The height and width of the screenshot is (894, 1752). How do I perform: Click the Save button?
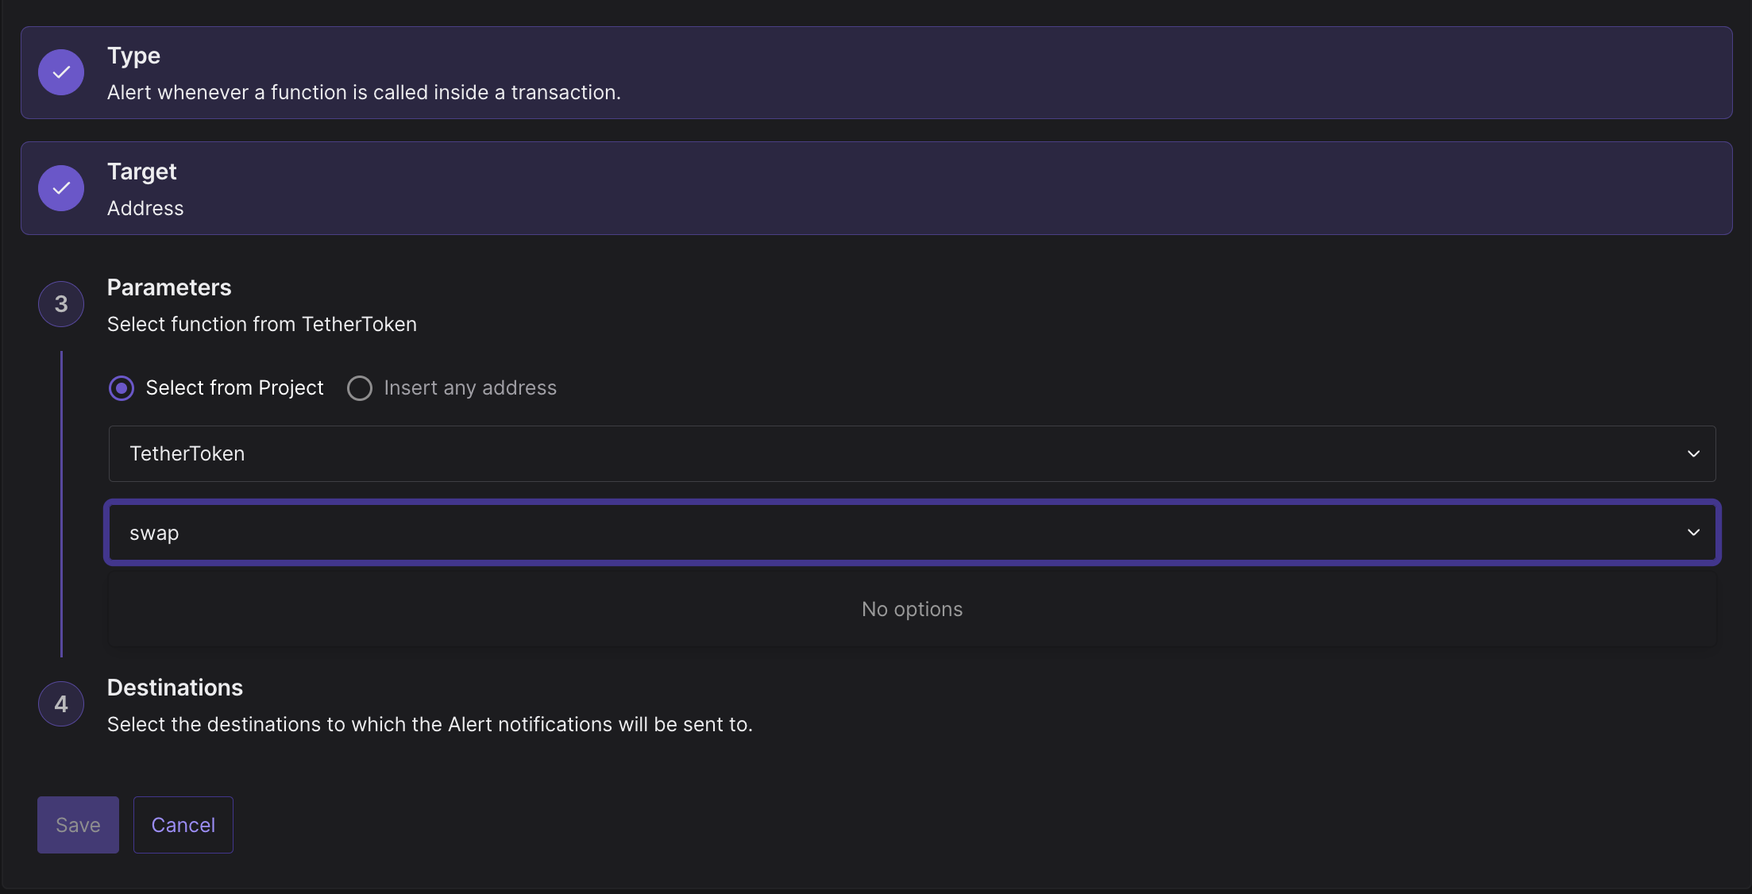coord(78,825)
